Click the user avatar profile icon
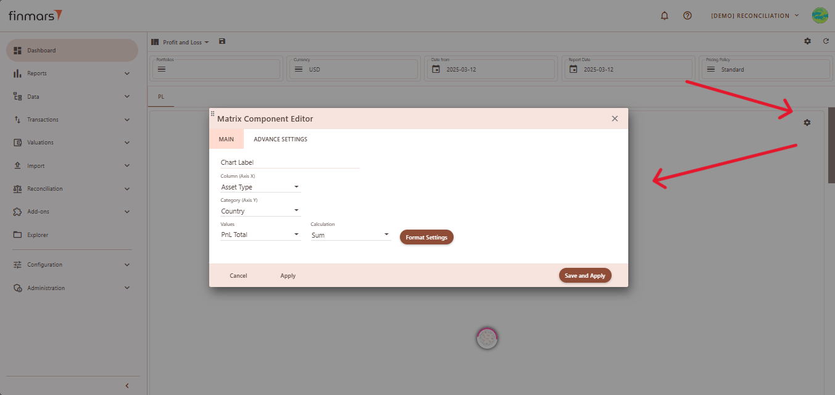 click(x=820, y=15)
